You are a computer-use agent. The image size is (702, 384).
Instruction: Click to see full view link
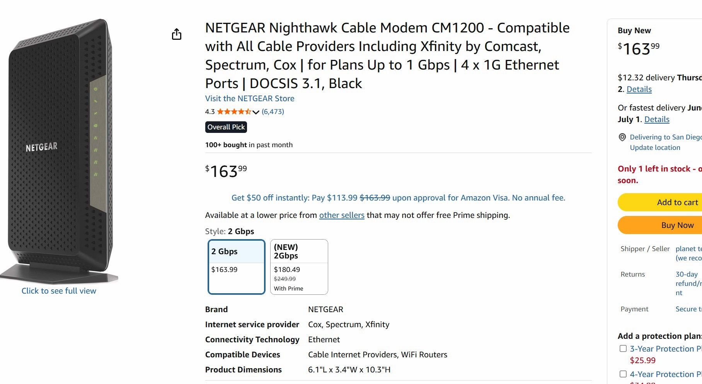pos(59,291)
